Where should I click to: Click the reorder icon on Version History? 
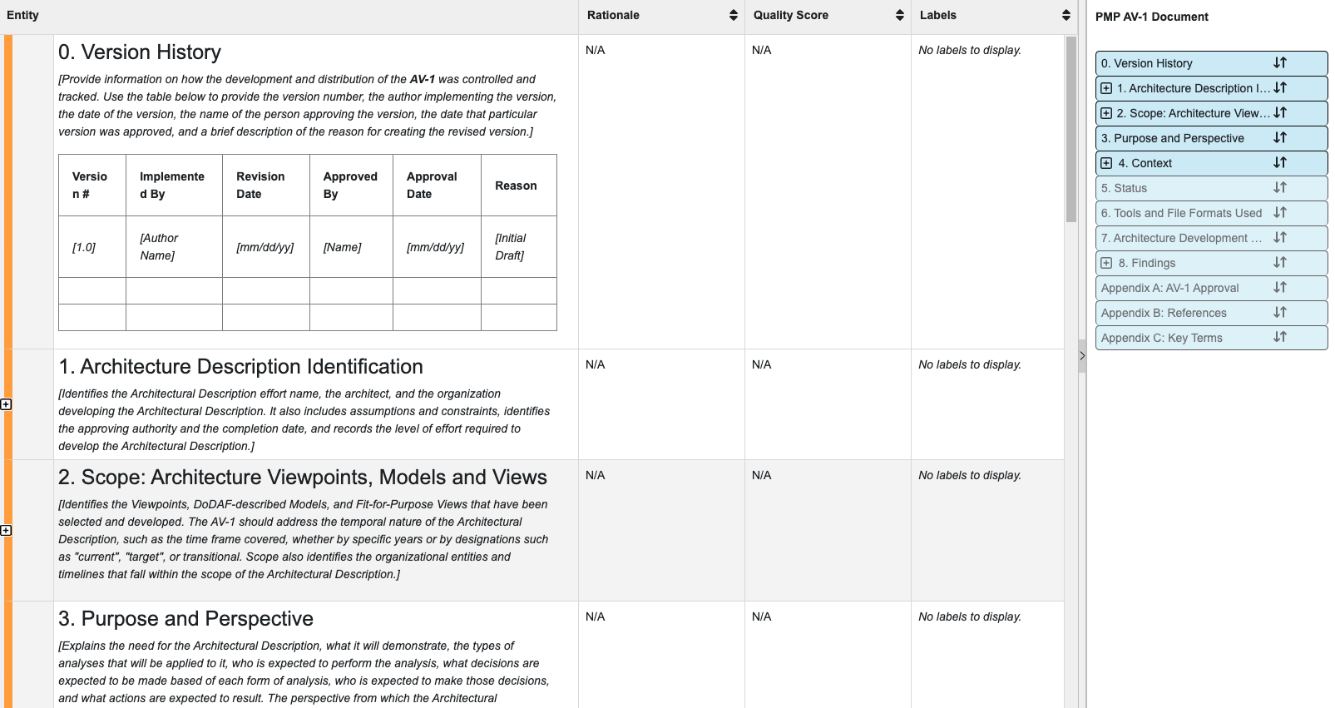tap(1280, 62)
